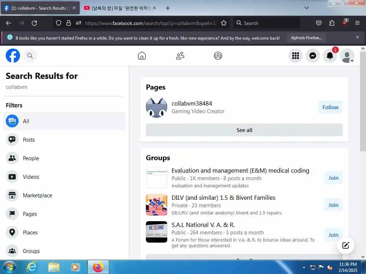The height and width of the screenshot is (274, 366).
Task: Open Windows Explorer folder on taskbar
Action: pos(54,267)
